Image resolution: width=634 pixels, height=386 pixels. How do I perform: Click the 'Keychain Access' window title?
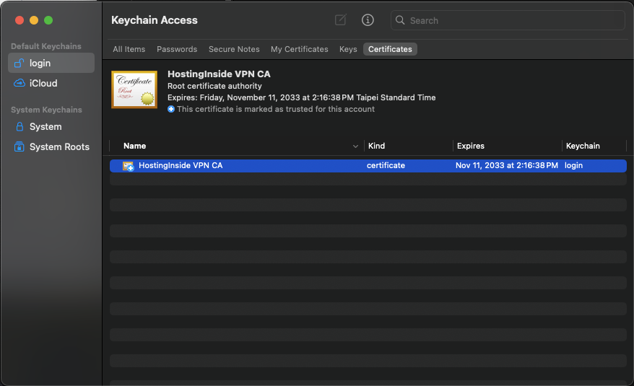[x=155, y=20]
